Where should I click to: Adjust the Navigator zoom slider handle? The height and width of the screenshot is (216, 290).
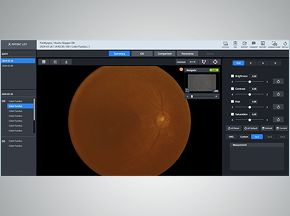pos(192,97)
